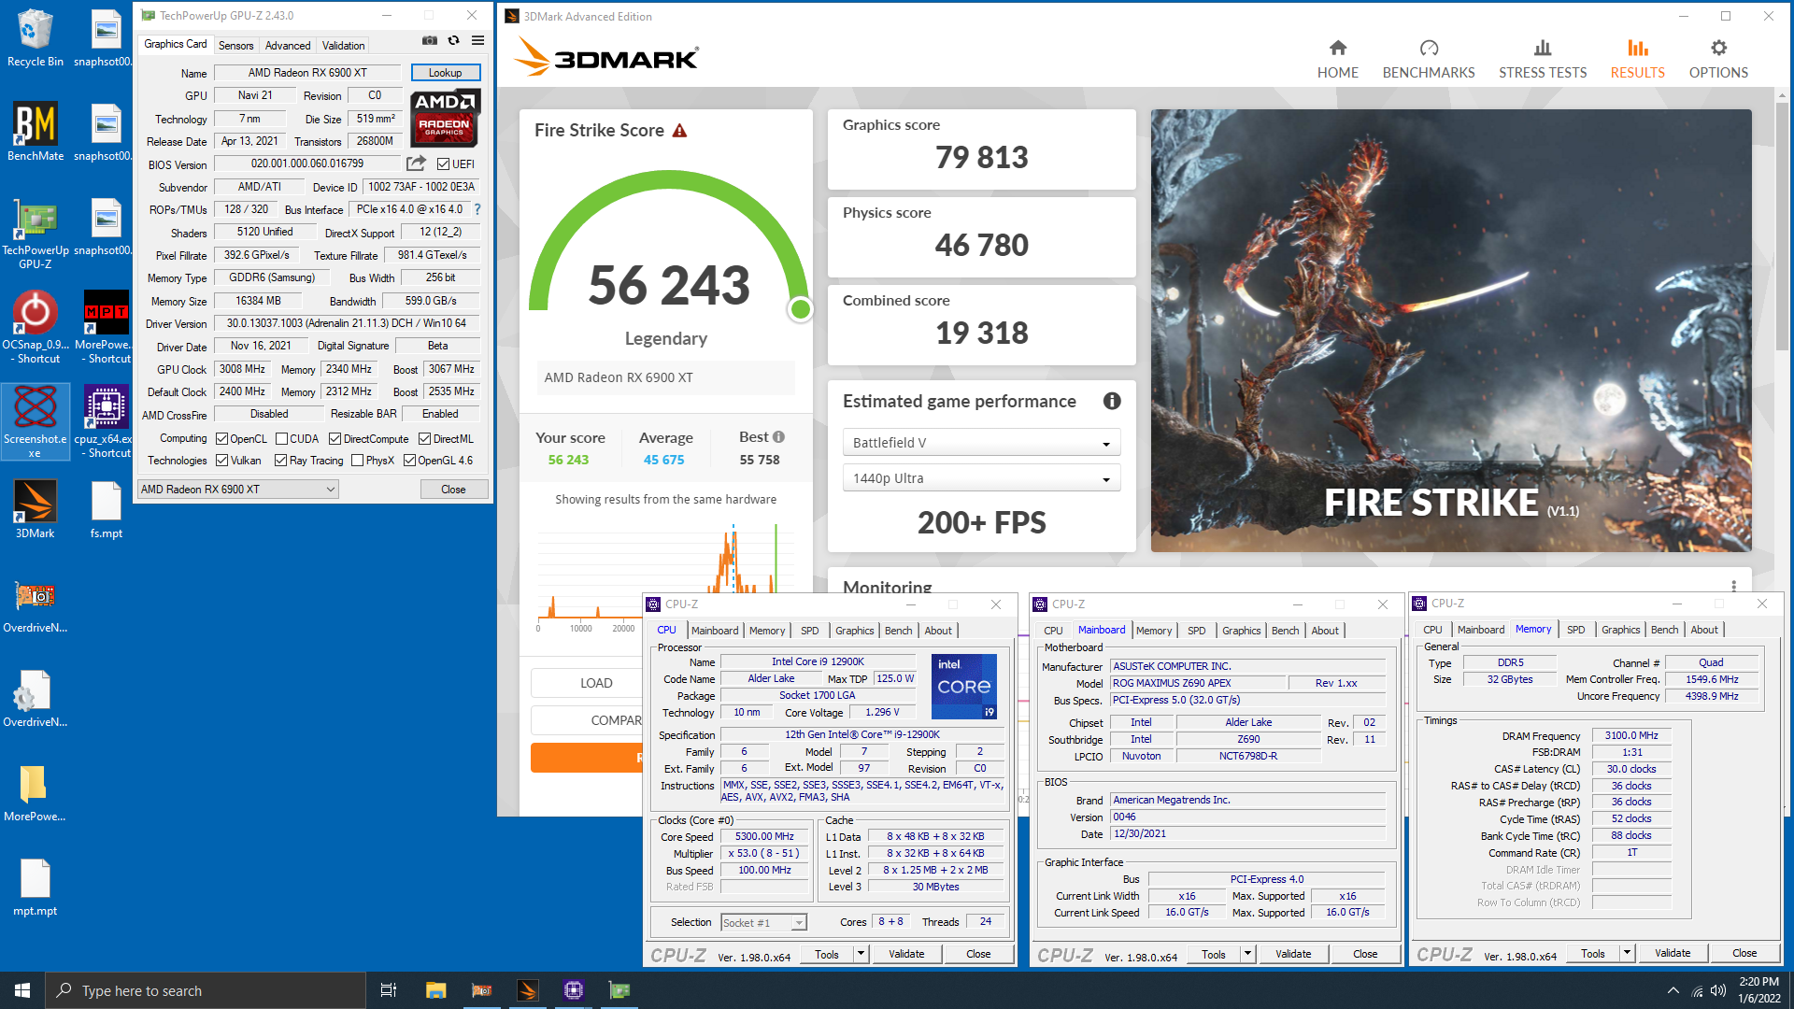The image size is (1794, 1009).
Task: Expand Tools arrow in CPU window
Action: click(x=861, y=954)
